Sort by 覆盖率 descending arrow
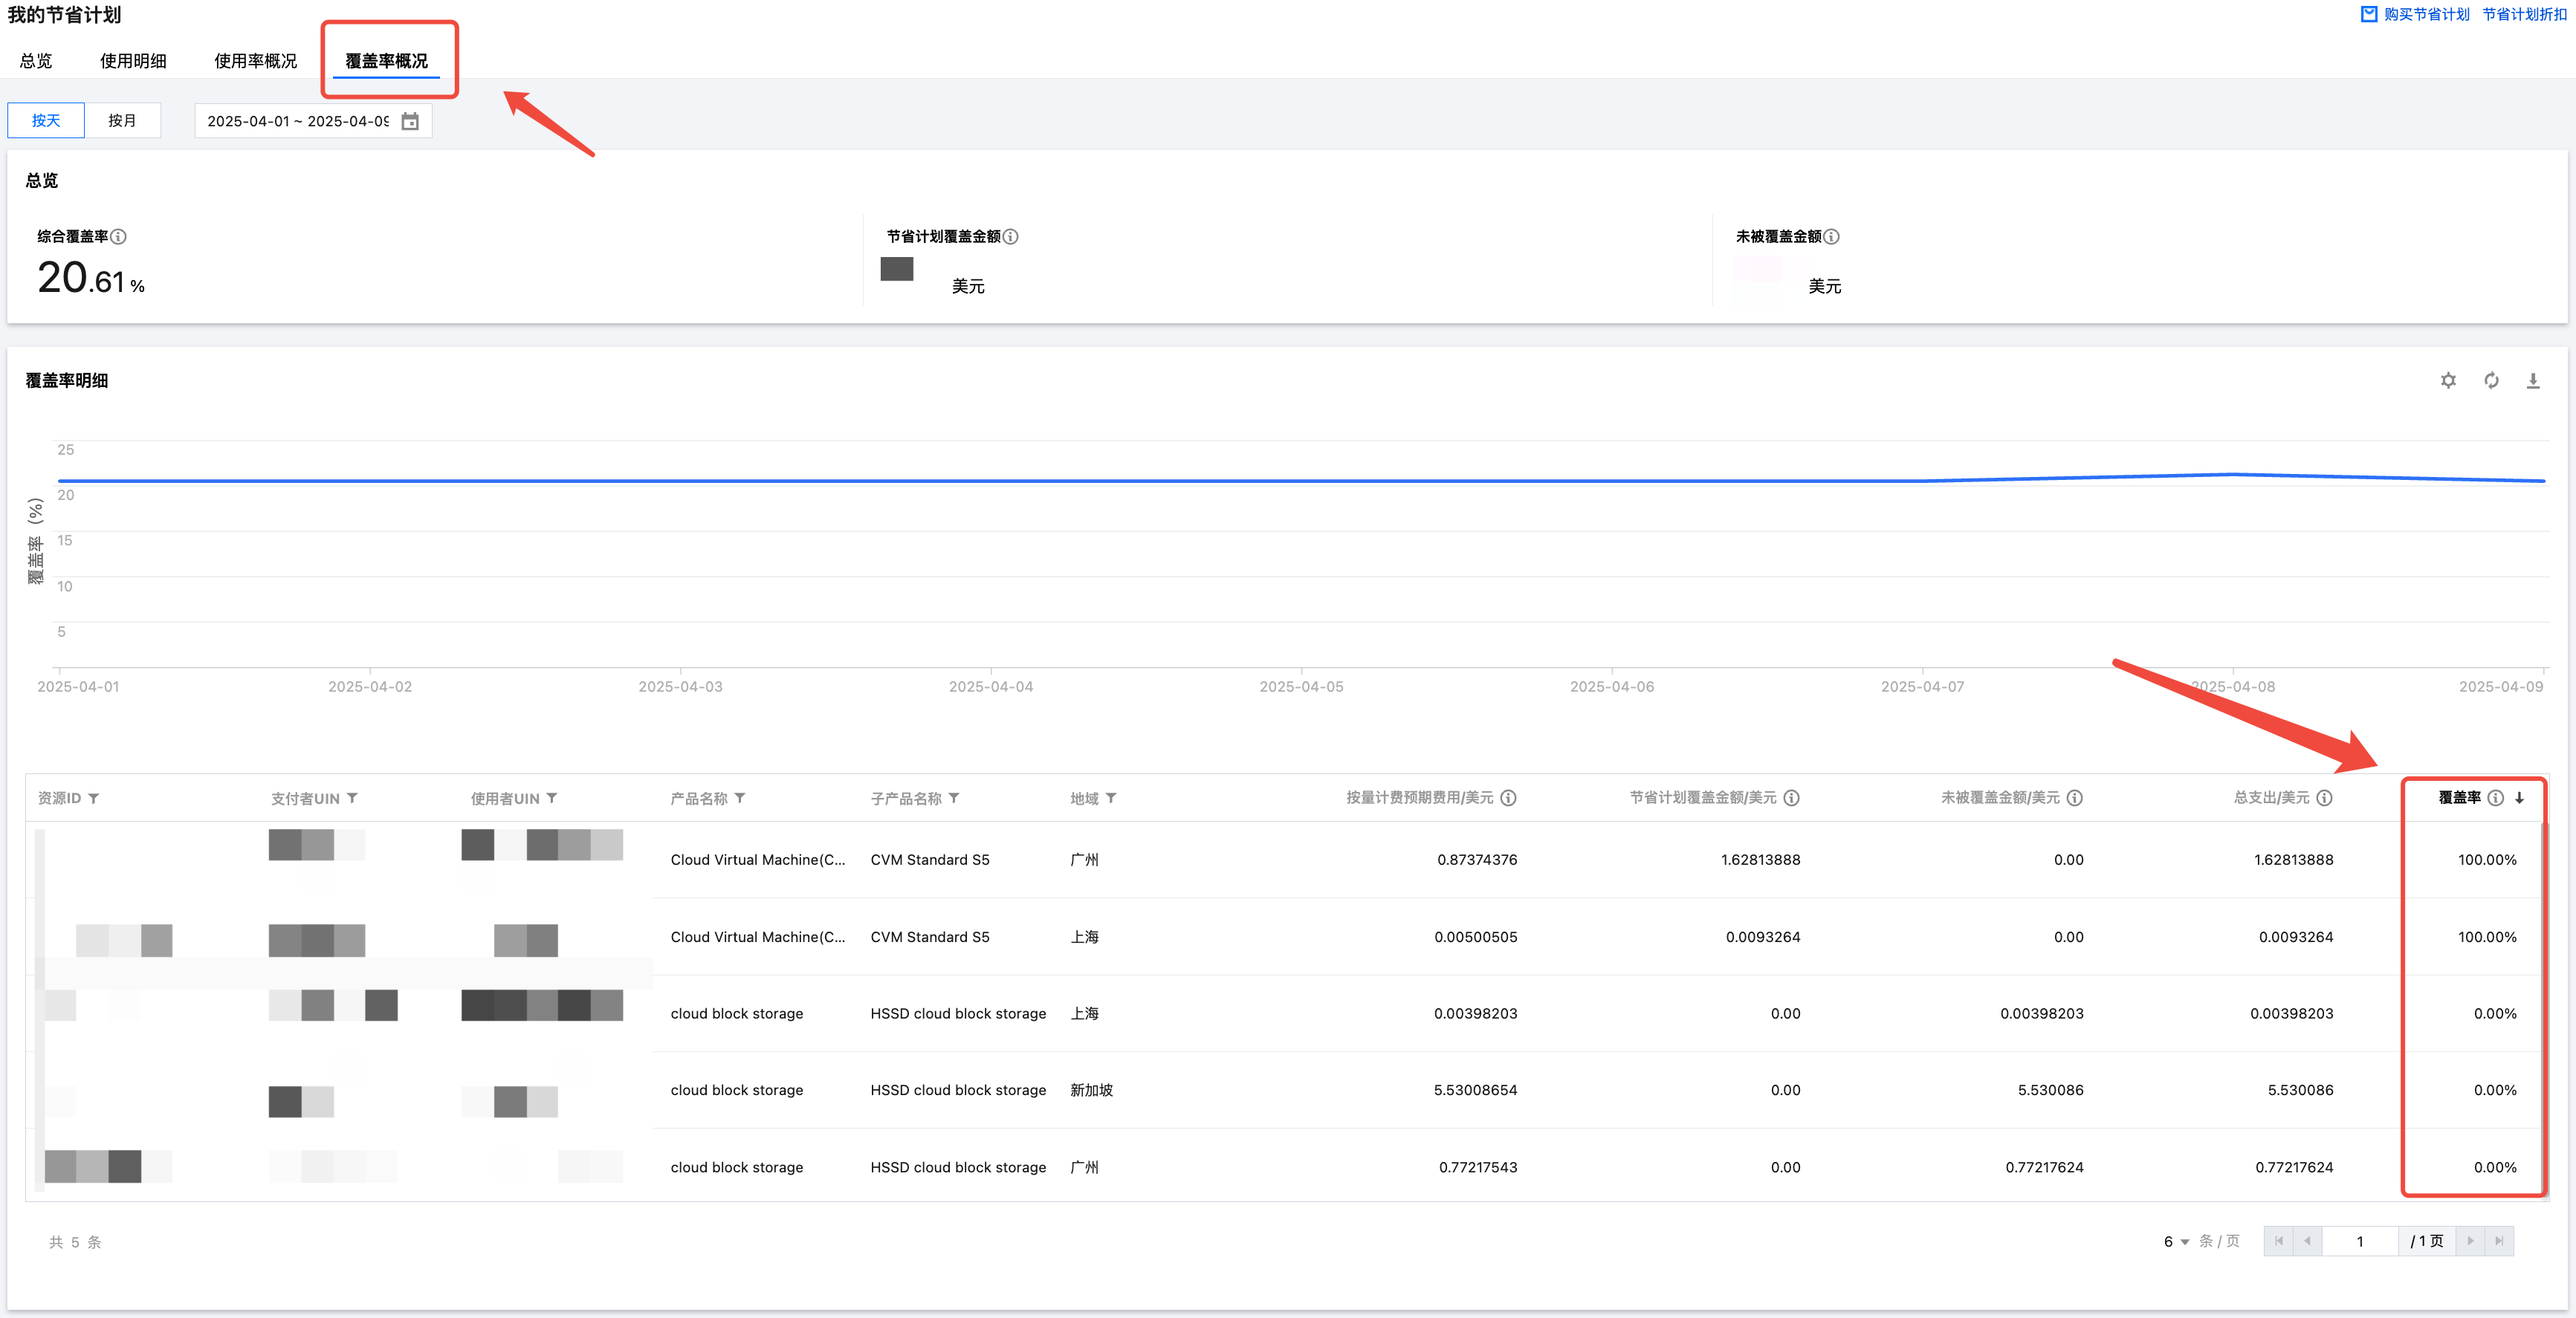This screenshot has height=1318, width=2576. (x=2519, y=798)
